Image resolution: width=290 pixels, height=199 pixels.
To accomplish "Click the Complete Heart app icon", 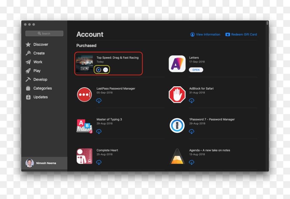I will [x=85, y=156].
